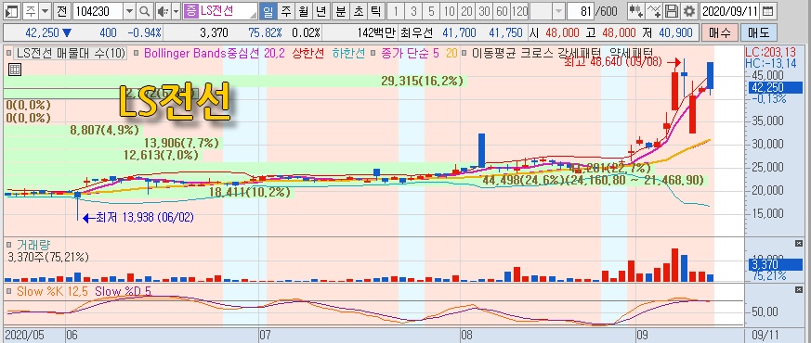Click the add line indicator icon

654,11
